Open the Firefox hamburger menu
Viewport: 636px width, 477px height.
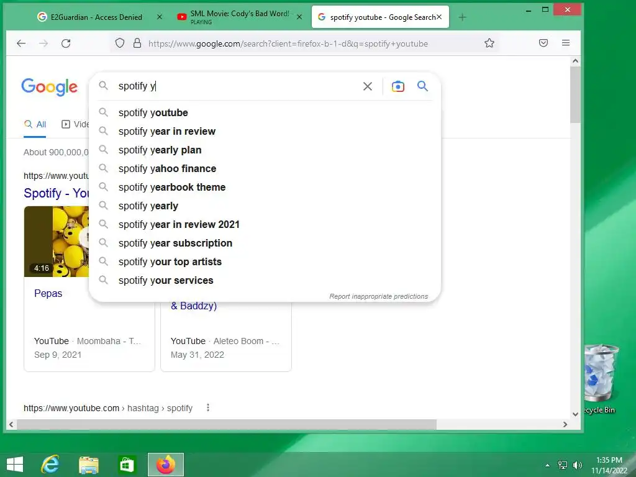click(566, 43)
